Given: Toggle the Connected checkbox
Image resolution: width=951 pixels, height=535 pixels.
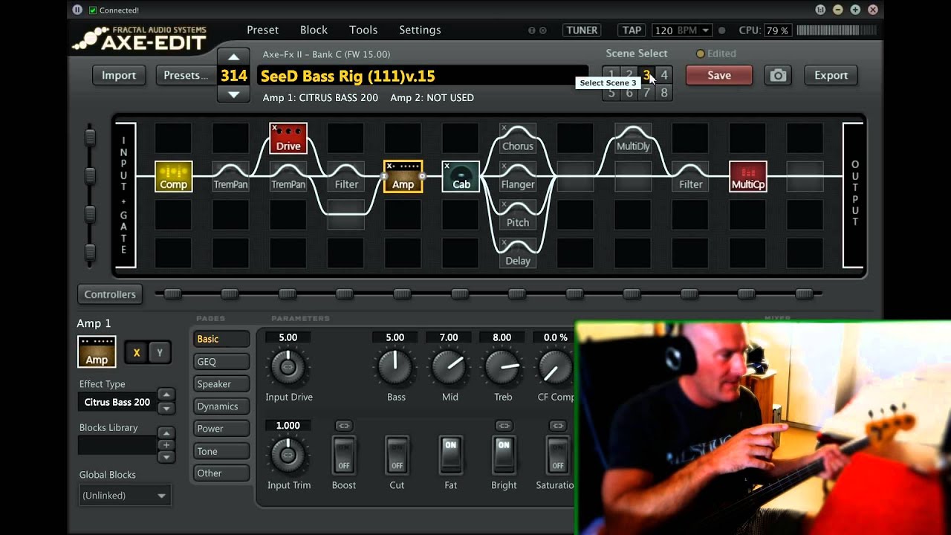Looking at the screenshot, I should [x=93, y=10].
